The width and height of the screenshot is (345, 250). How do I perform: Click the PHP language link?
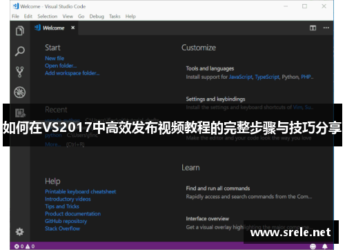click(306, 77)
